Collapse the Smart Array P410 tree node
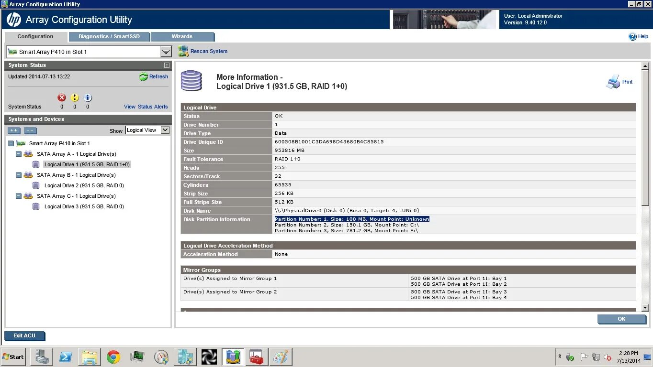 [11, 143]
